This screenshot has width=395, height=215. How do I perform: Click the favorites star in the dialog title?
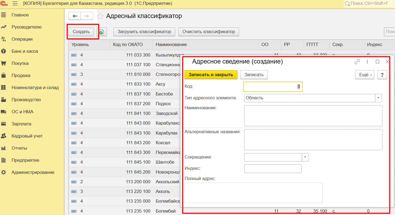click(187, 62)
